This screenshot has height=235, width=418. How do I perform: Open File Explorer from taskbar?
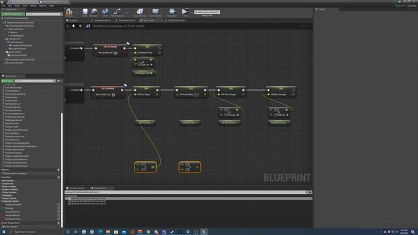pos(108,232)
